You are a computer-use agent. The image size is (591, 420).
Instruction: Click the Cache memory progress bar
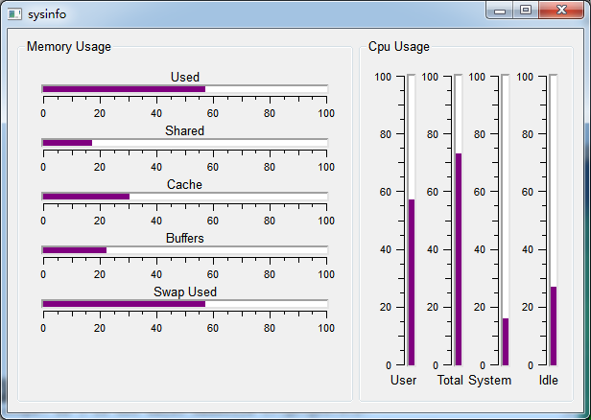[x=184, y=197]
